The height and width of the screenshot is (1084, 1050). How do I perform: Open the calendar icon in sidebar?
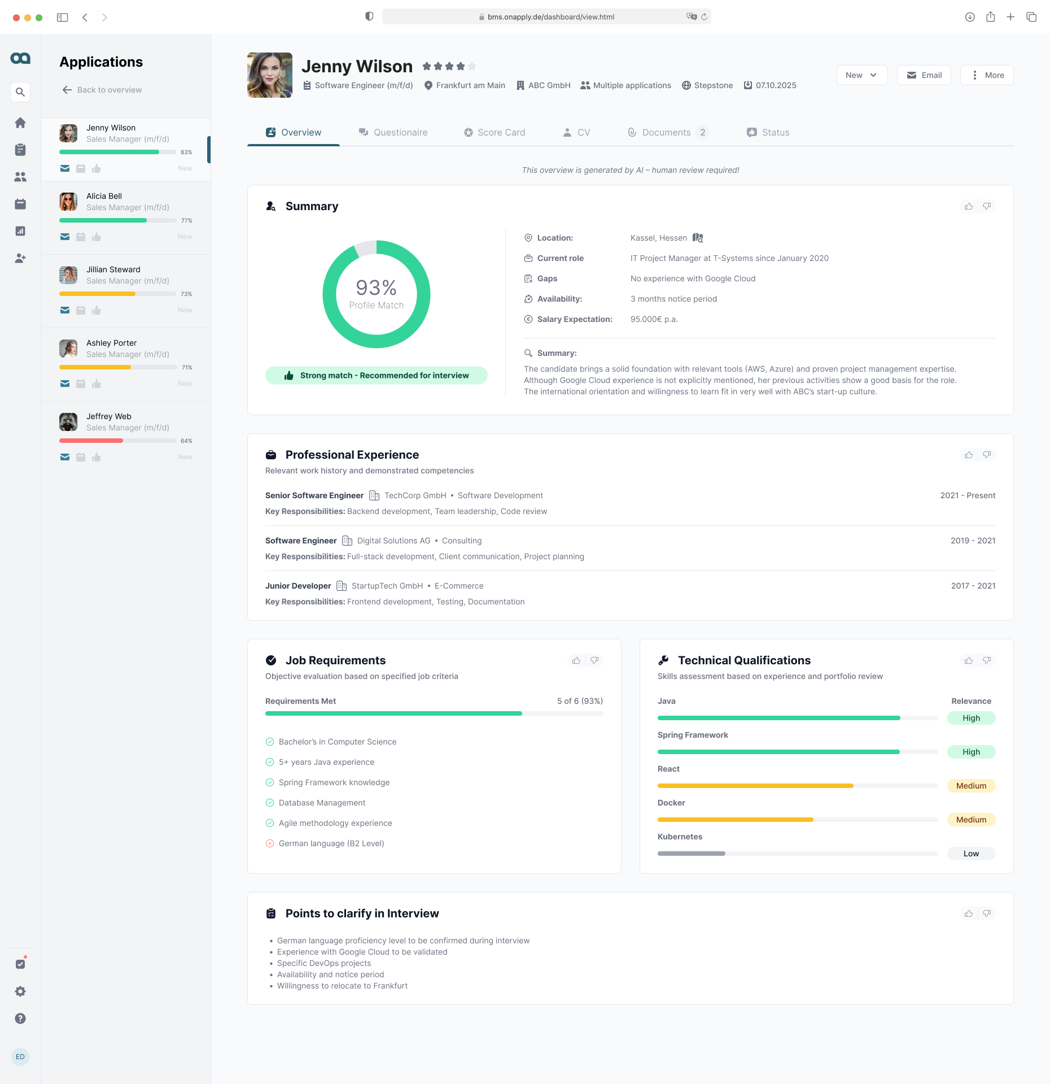click(20, 204)
